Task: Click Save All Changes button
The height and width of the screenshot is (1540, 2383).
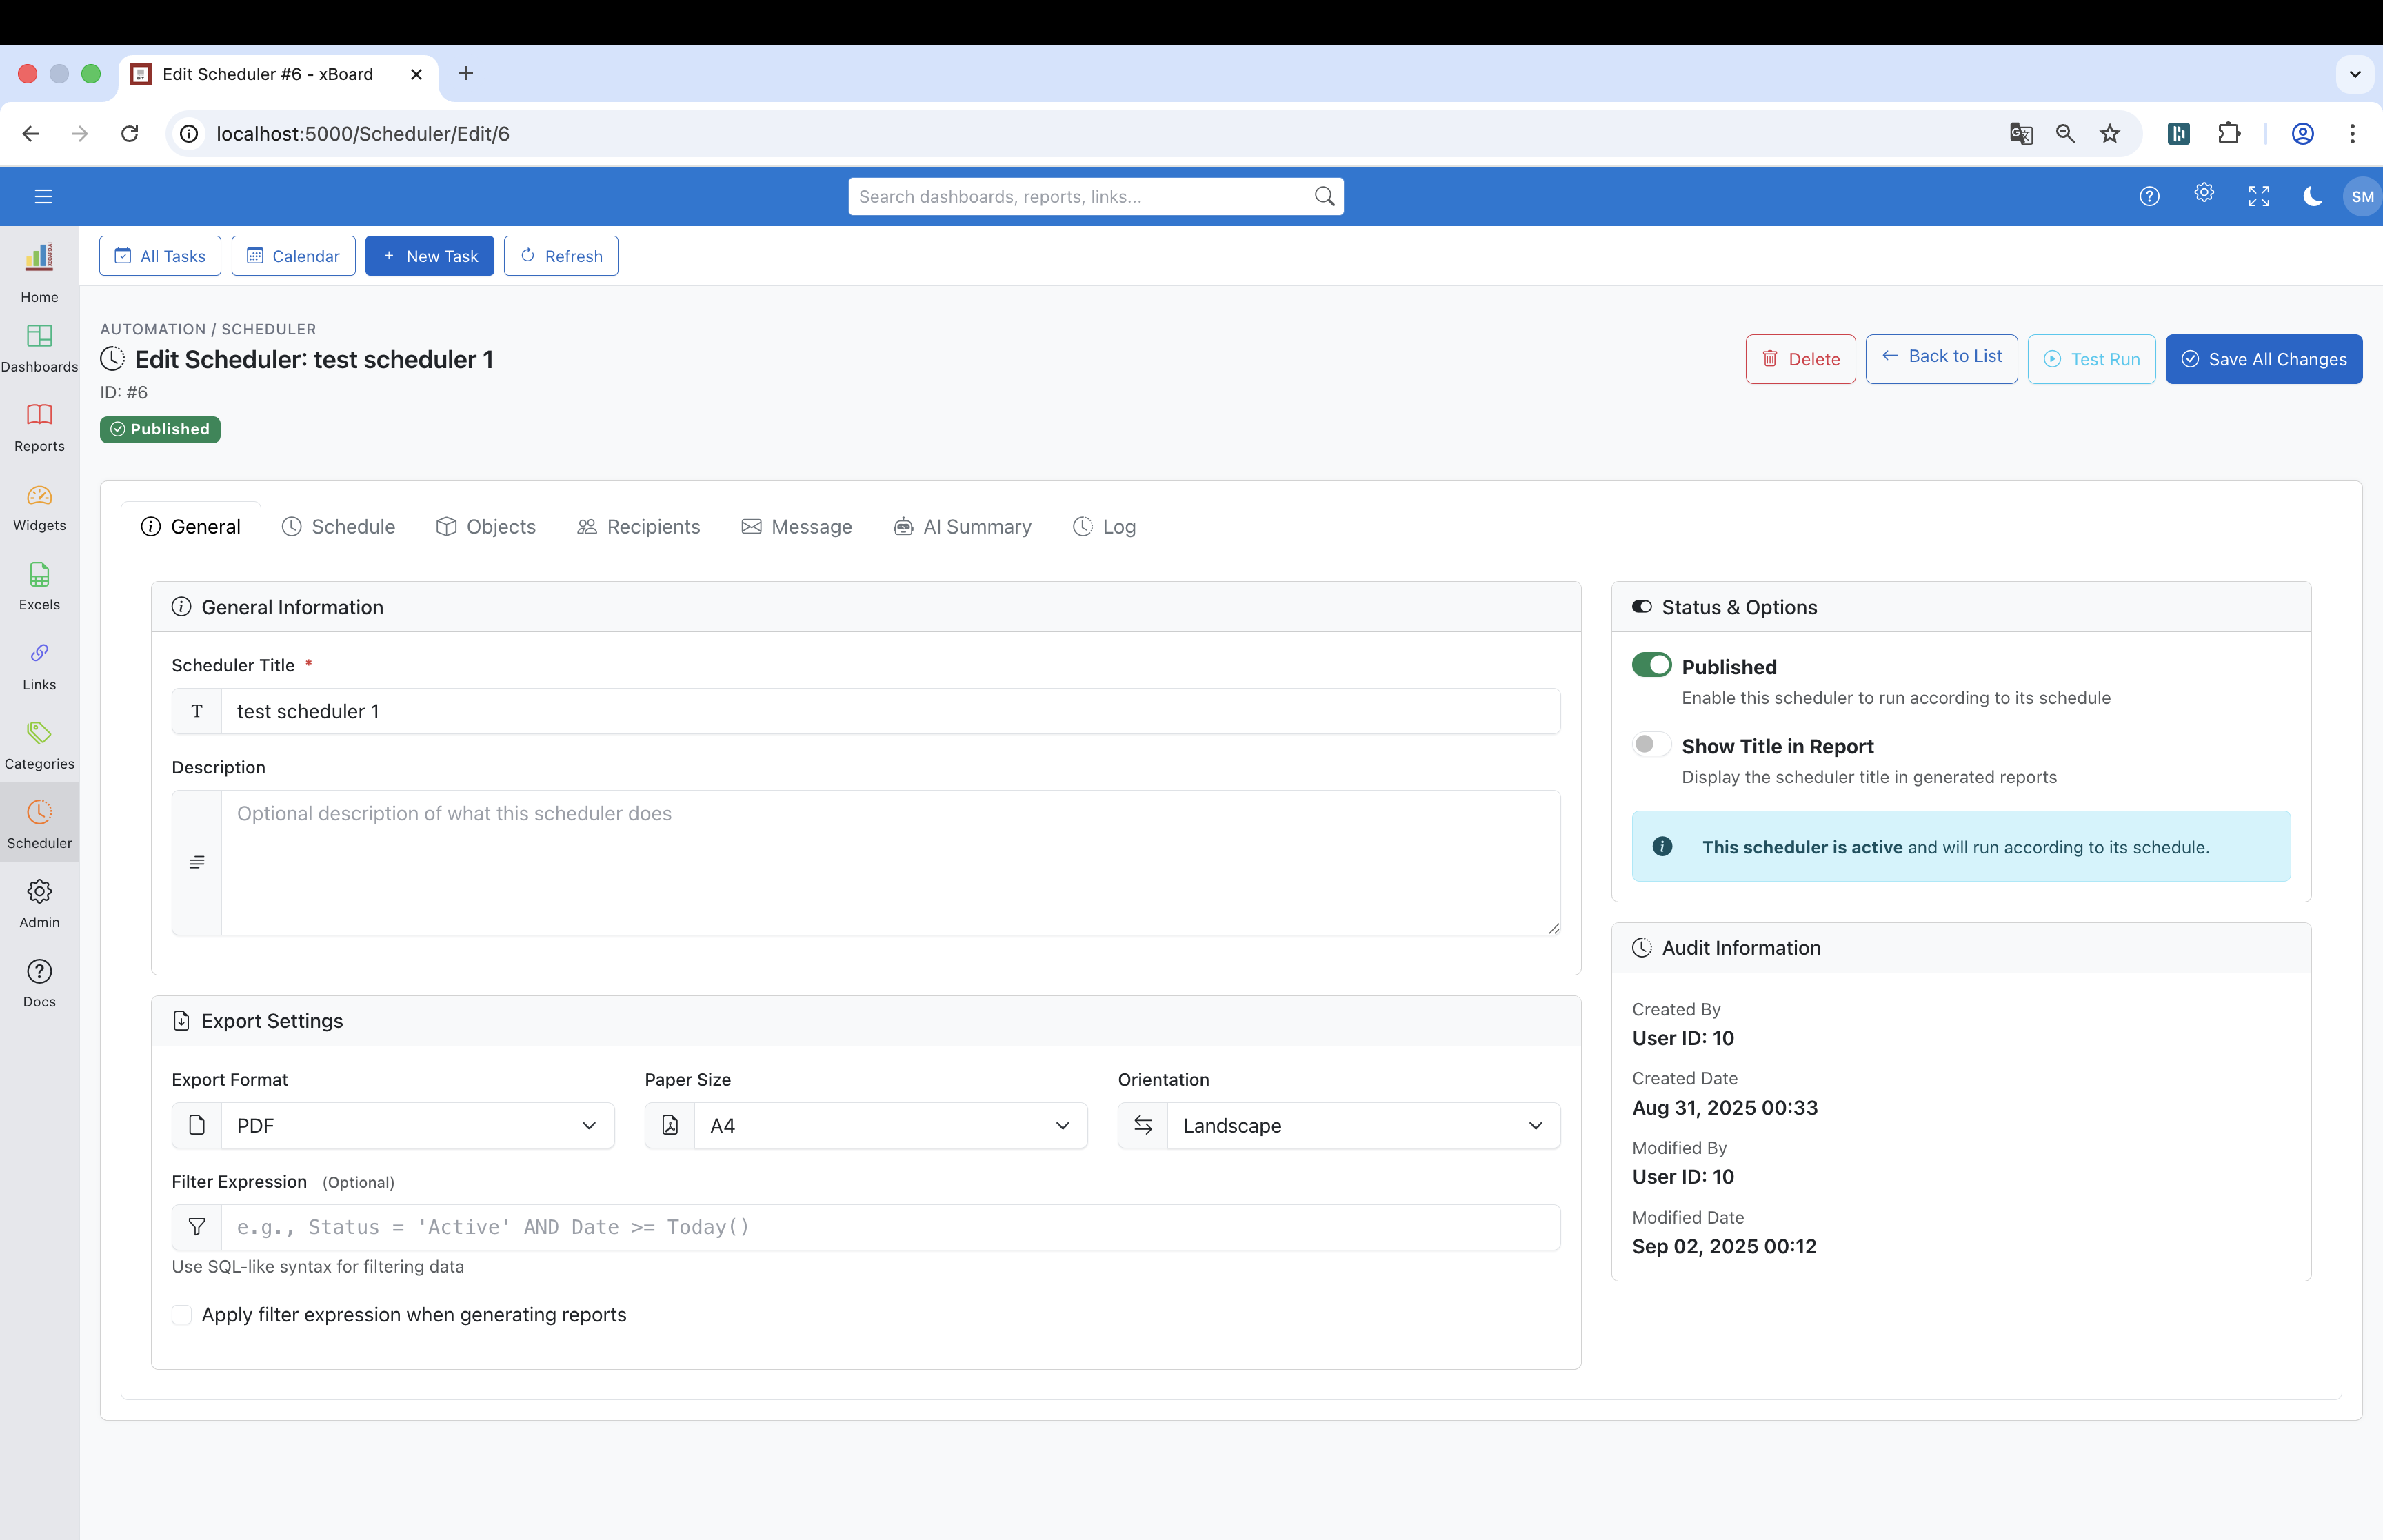Action: pyautogui.click(x=2264, y=359)
